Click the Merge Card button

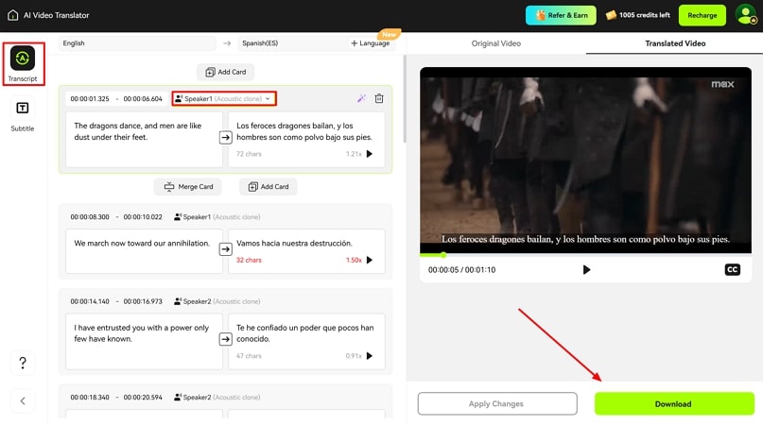(x=188, y=187)
